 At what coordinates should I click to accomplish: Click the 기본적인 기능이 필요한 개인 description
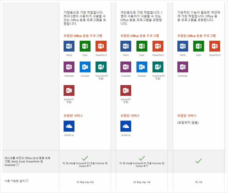pyautogui.click(x=199, y=16)
